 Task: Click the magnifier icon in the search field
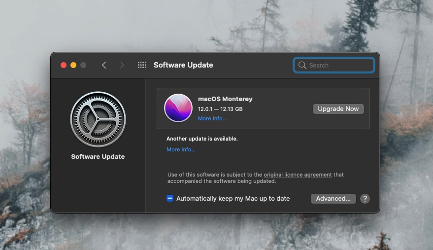(x=302, y=65)
